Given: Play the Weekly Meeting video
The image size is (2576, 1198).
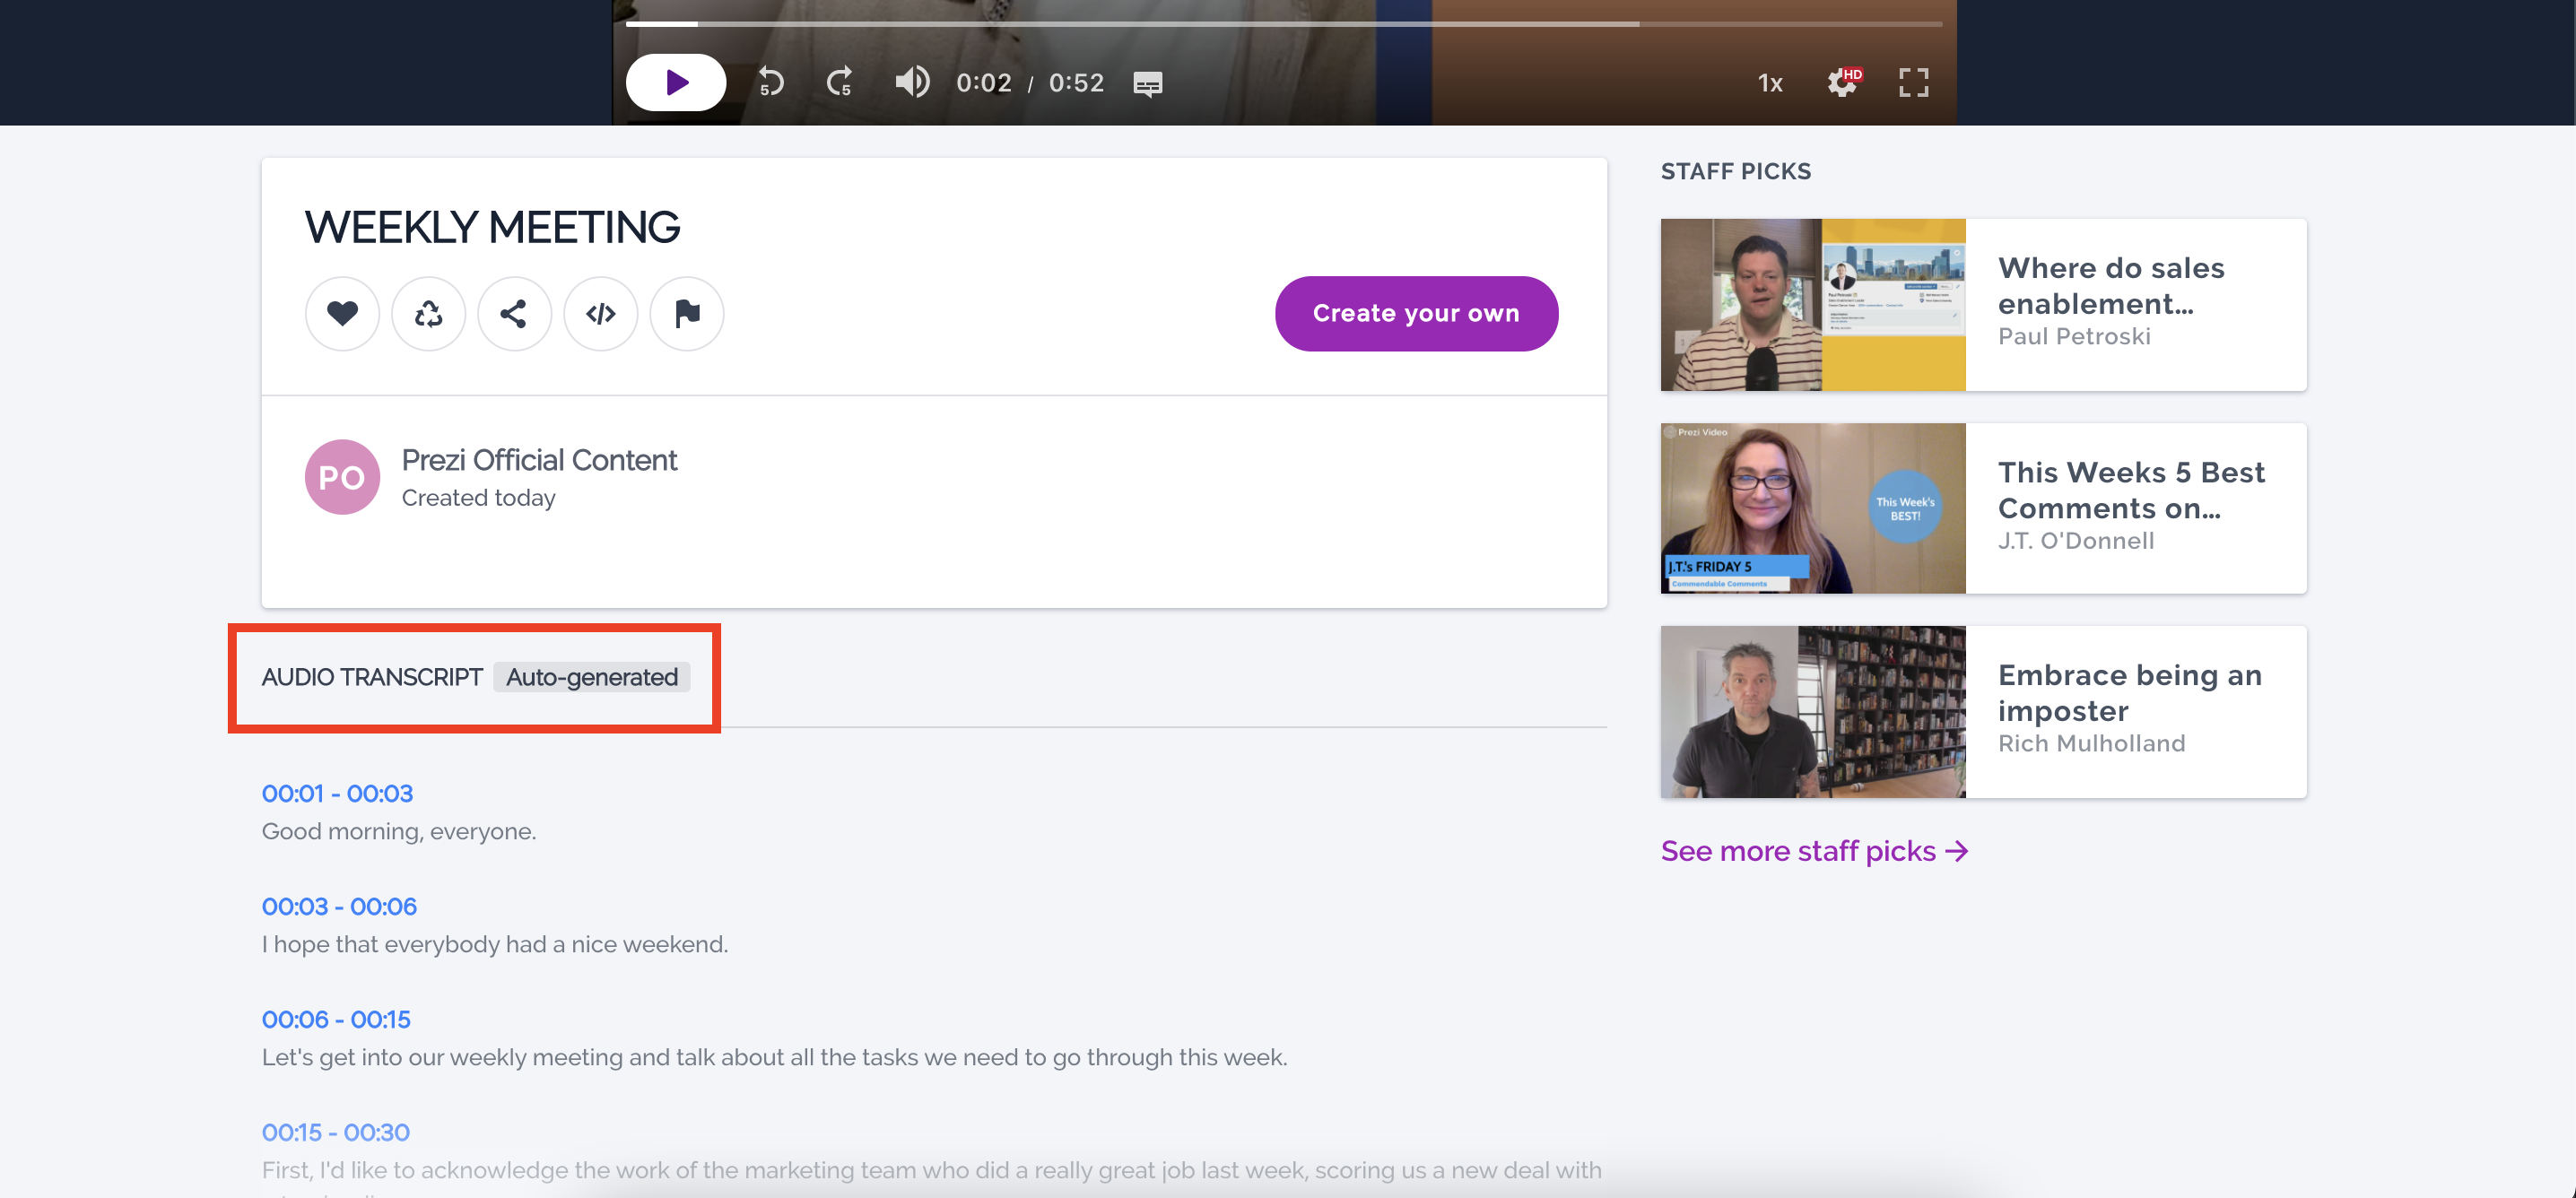Looking at the screenshot, I should [x=675, y=82].
